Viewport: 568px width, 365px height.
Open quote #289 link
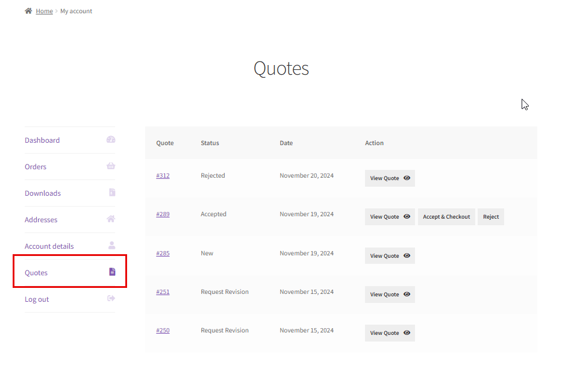pos(163,214)
